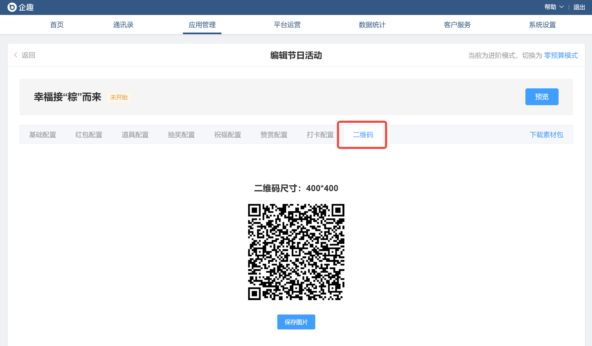The image size is (592, 346).
Task: Open 数据统计 in top navigation
Action: (x=372, y=25)
